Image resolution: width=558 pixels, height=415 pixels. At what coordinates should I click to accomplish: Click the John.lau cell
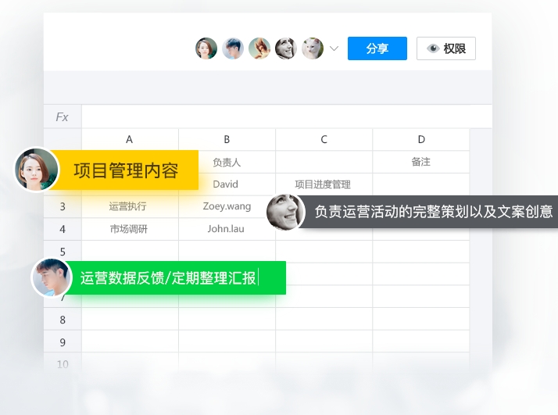tap(227, 229)
